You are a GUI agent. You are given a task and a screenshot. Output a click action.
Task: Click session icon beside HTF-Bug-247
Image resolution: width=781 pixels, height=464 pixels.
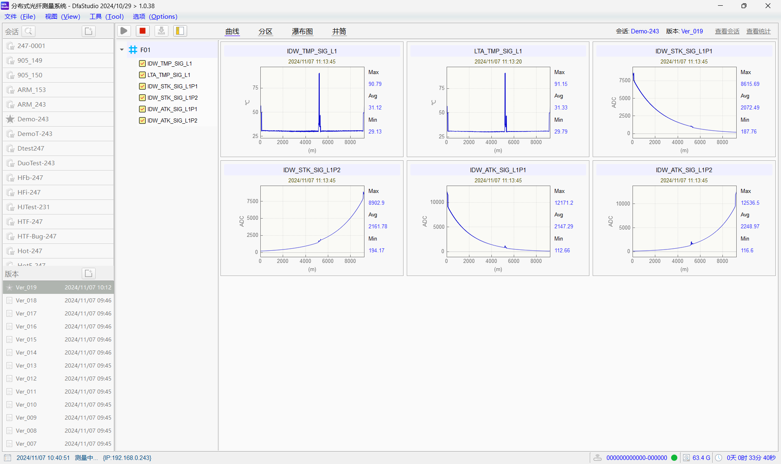click(x=11, y=236)
